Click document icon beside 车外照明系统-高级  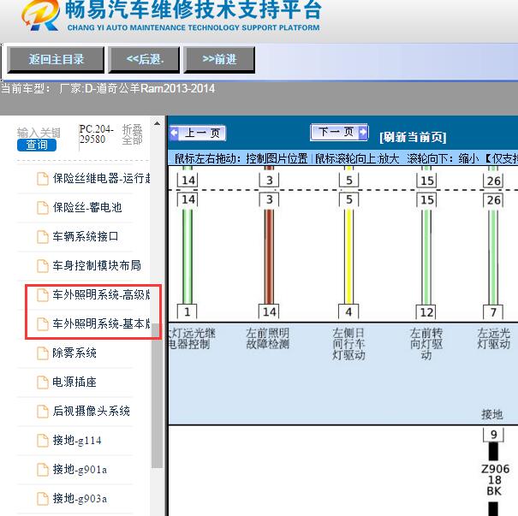42,295
